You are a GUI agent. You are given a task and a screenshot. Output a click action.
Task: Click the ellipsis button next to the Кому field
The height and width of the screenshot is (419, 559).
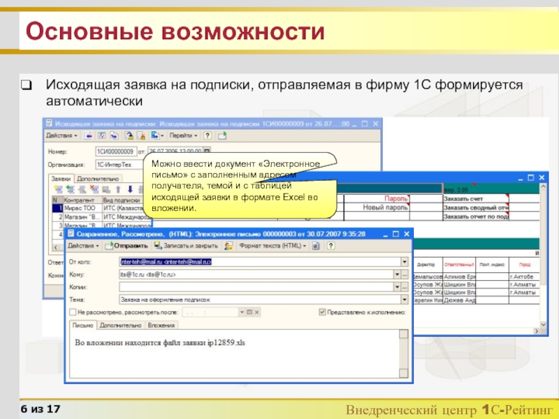click(405, 274)
